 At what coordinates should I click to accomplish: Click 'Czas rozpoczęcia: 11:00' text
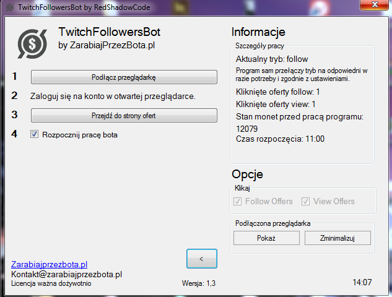tap(281, 139)
